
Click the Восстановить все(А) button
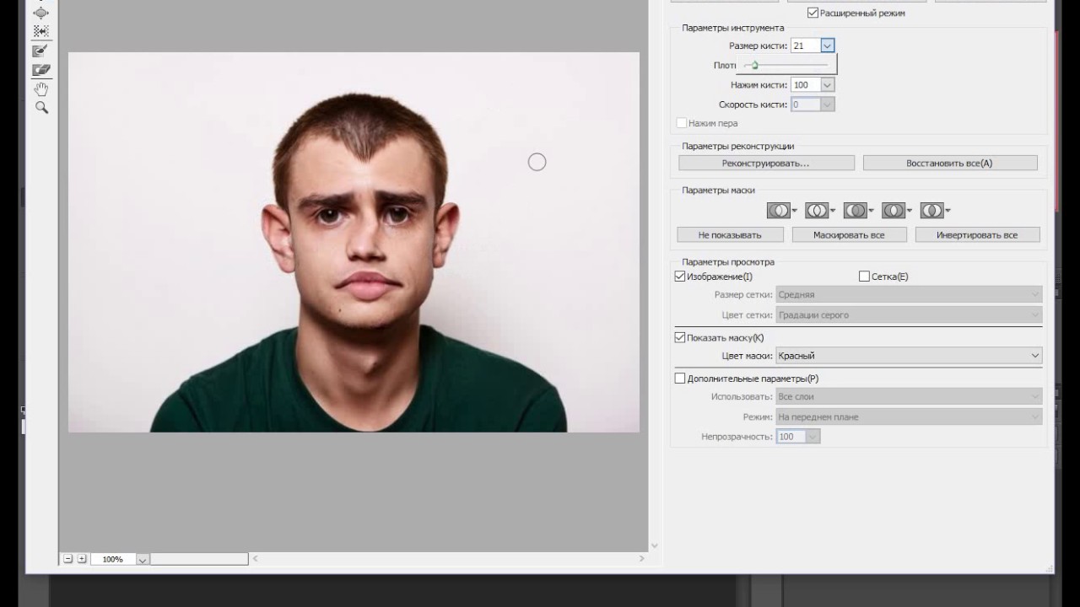(x=949, y=163)
